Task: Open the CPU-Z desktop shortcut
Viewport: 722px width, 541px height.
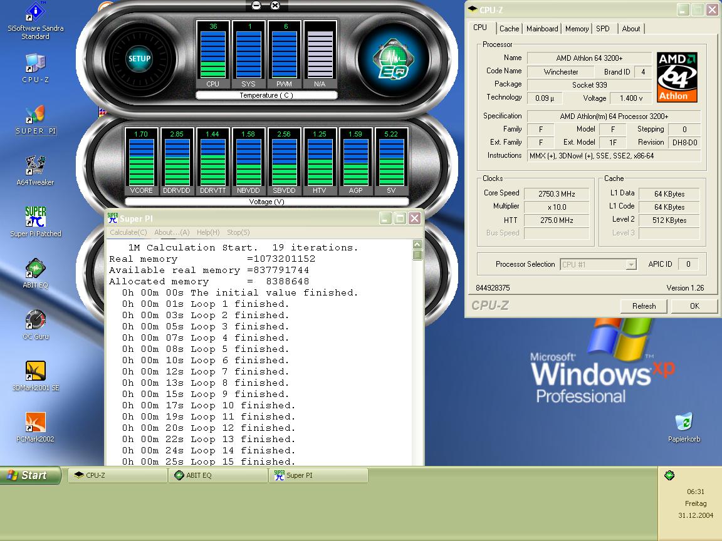Action: tap(35, 63)
